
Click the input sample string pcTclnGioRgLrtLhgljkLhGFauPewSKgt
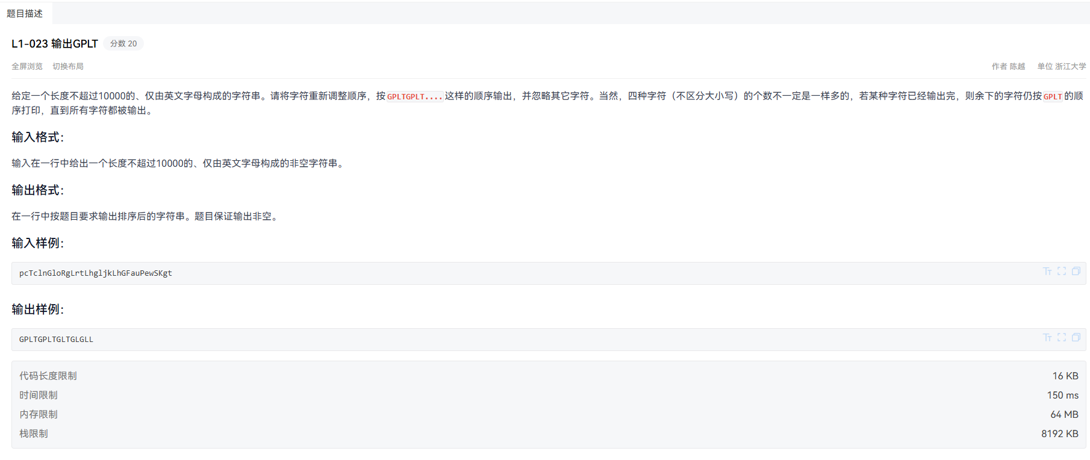point(96,273)
